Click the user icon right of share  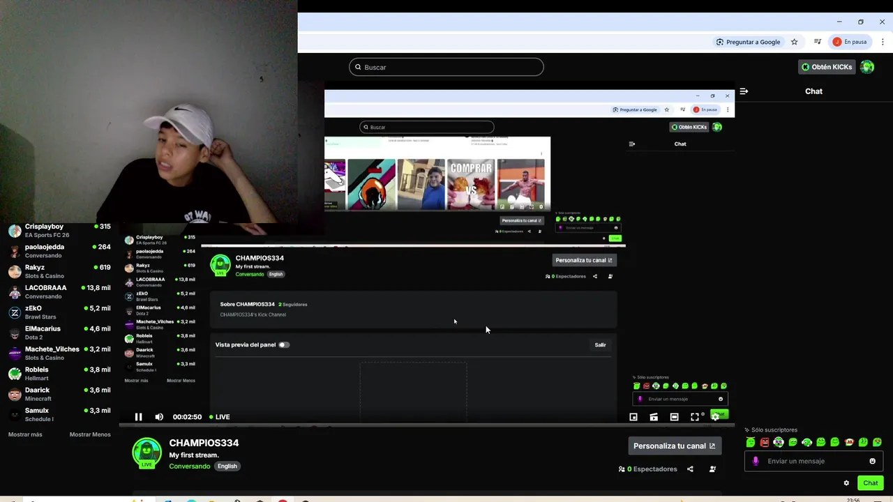pos(712,469)
